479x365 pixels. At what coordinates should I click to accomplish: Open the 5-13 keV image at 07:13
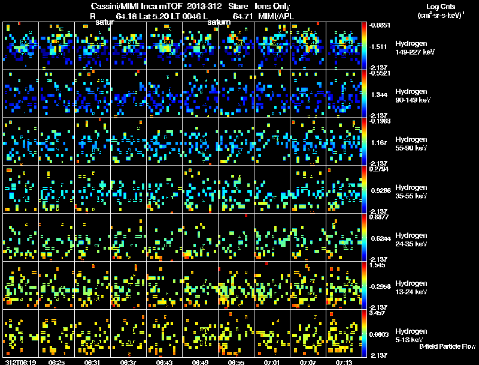pyautogui.click(x=344, y=333)
